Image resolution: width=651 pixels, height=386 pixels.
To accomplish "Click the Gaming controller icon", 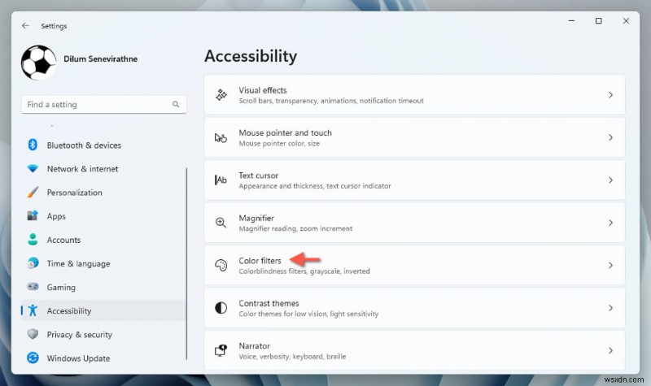I will tap(33, 287).
